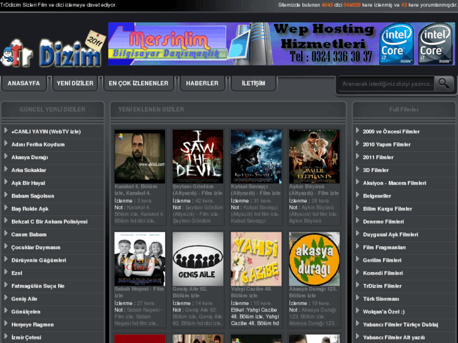Open the Morning Glory poster
The width and height of the screenshot is (458, 343).
pos(140,259)
